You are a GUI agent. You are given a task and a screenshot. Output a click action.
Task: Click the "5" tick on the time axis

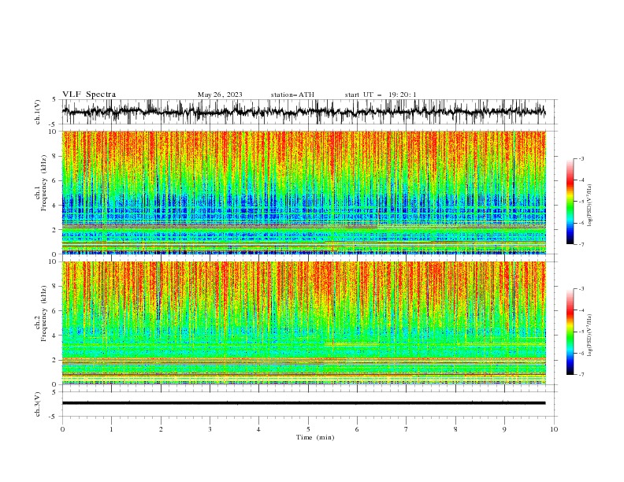coord(308,429)
